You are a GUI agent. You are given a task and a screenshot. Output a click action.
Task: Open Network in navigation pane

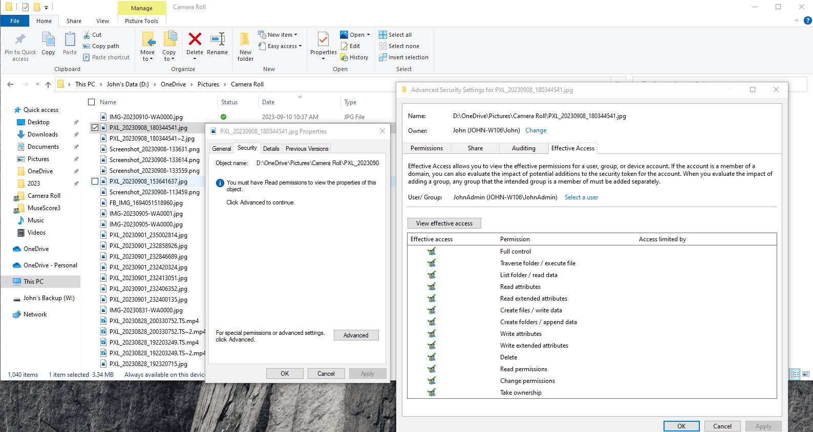(x=35, y=314)
